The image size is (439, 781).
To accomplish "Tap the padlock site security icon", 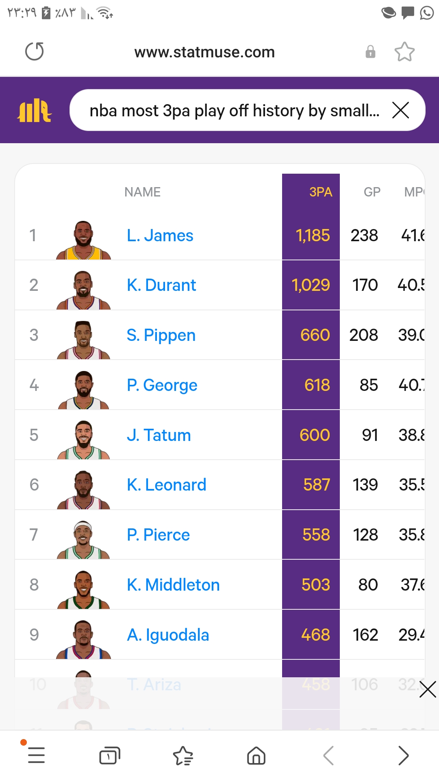I will [370, 52].
